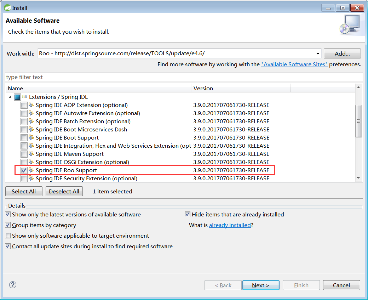The height and width of the screenshot is (300, 368).
Task: Click the Spring IDE OSGi Extension feature icon
Action: (31, 162)
